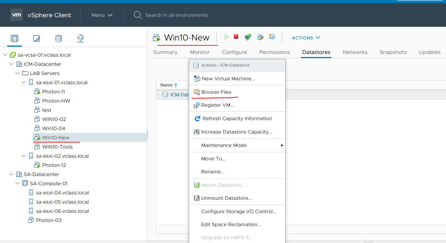Switch to the Storage view icon

click(59, 38)
